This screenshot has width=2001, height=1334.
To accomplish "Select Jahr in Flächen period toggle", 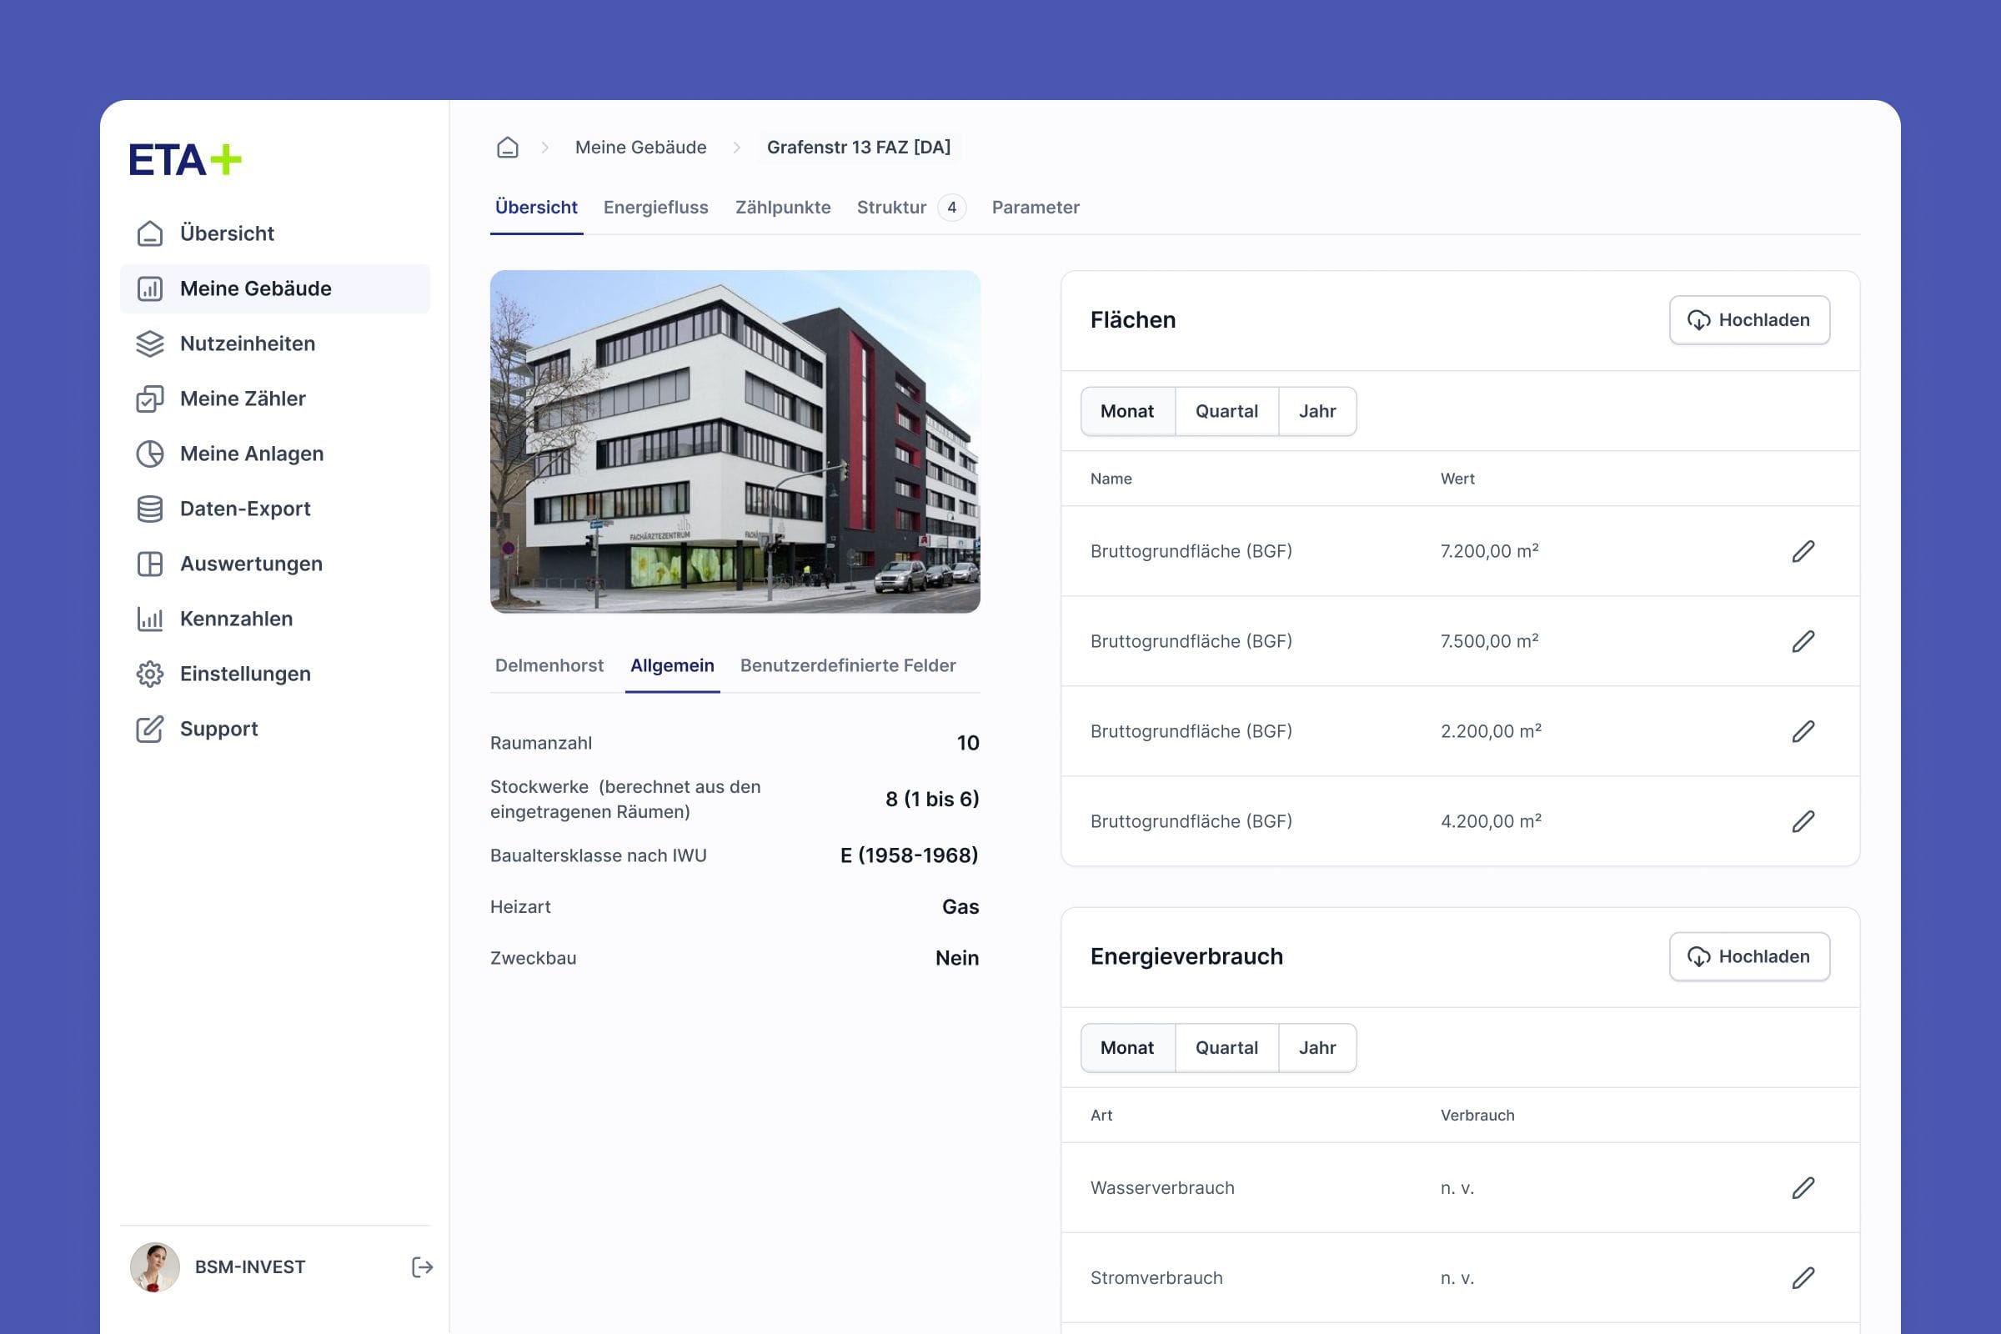I will click(1317, 411).
